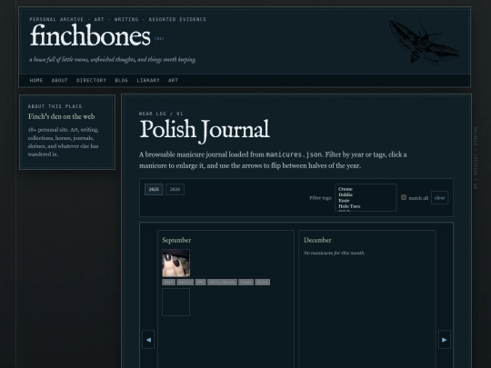This screenshot has width=491, height=368.
Task: Click the Creme tag chip under the photo
Action: (245, 283)
